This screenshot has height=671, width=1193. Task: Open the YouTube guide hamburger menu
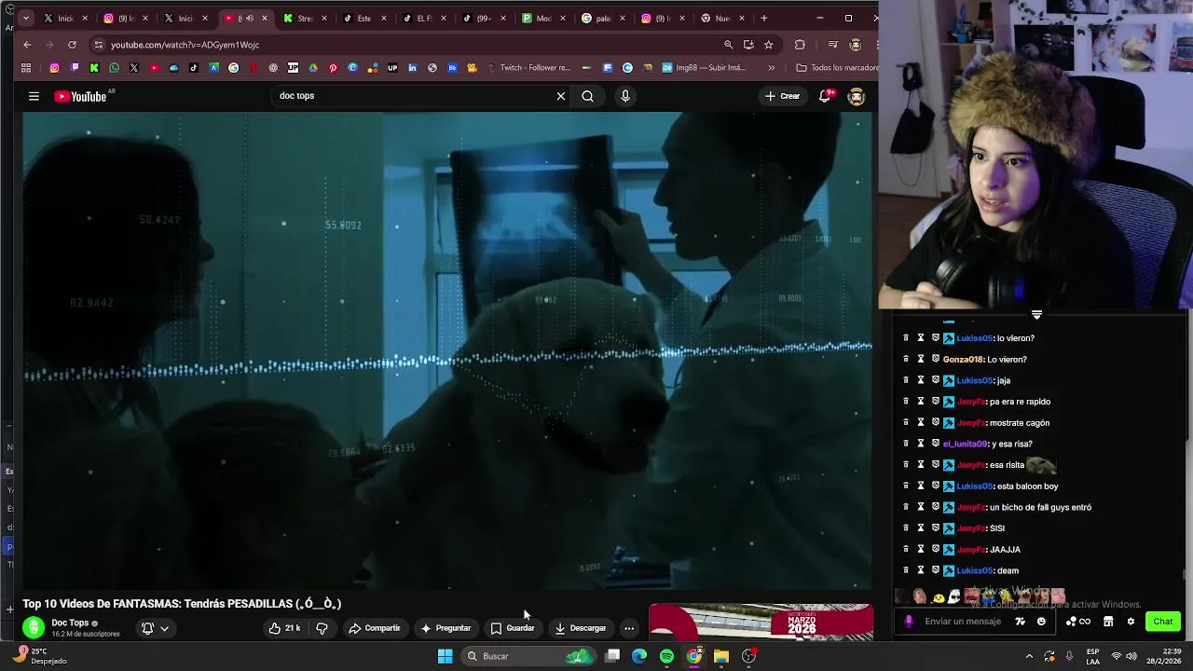tap(34, 96)
